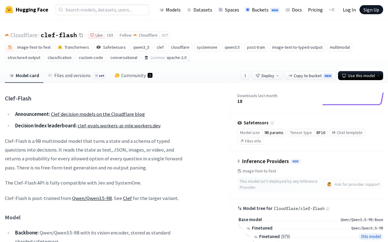
Task: Click the Model tree info icon
Action: 328,209
